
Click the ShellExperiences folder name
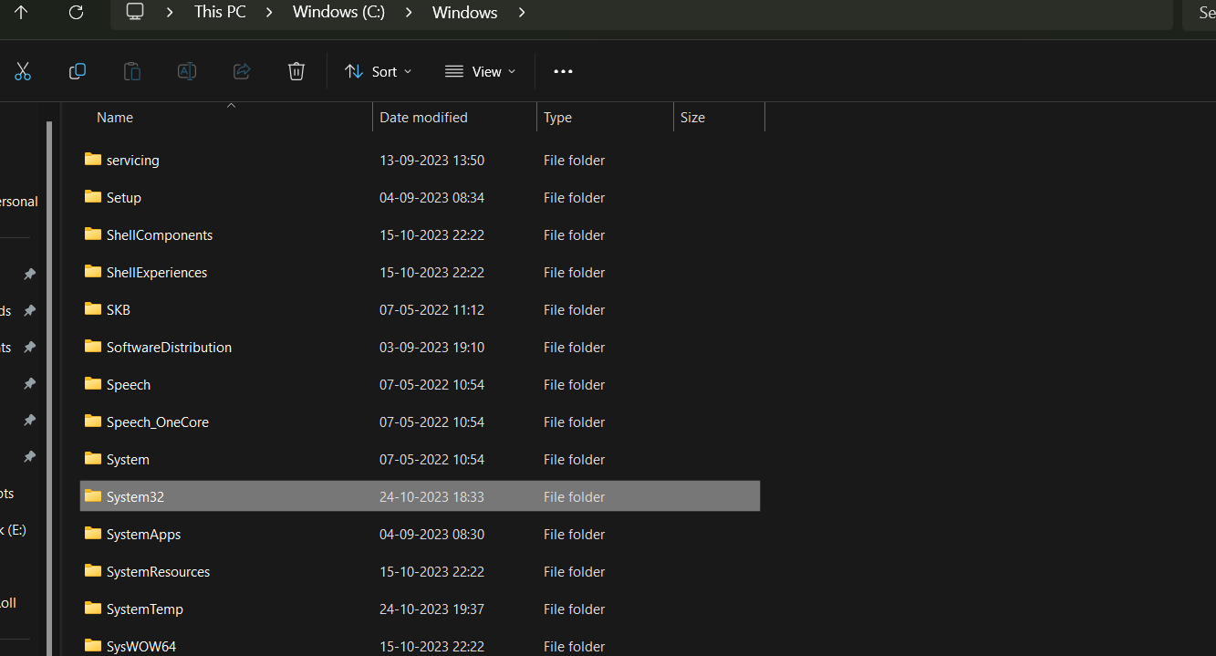[x=157, y=272]
